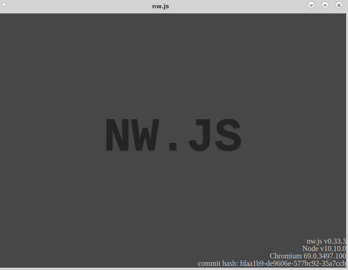Click the nw.js title bar text
Screen dimensions: 348x270
coord(160,6)
